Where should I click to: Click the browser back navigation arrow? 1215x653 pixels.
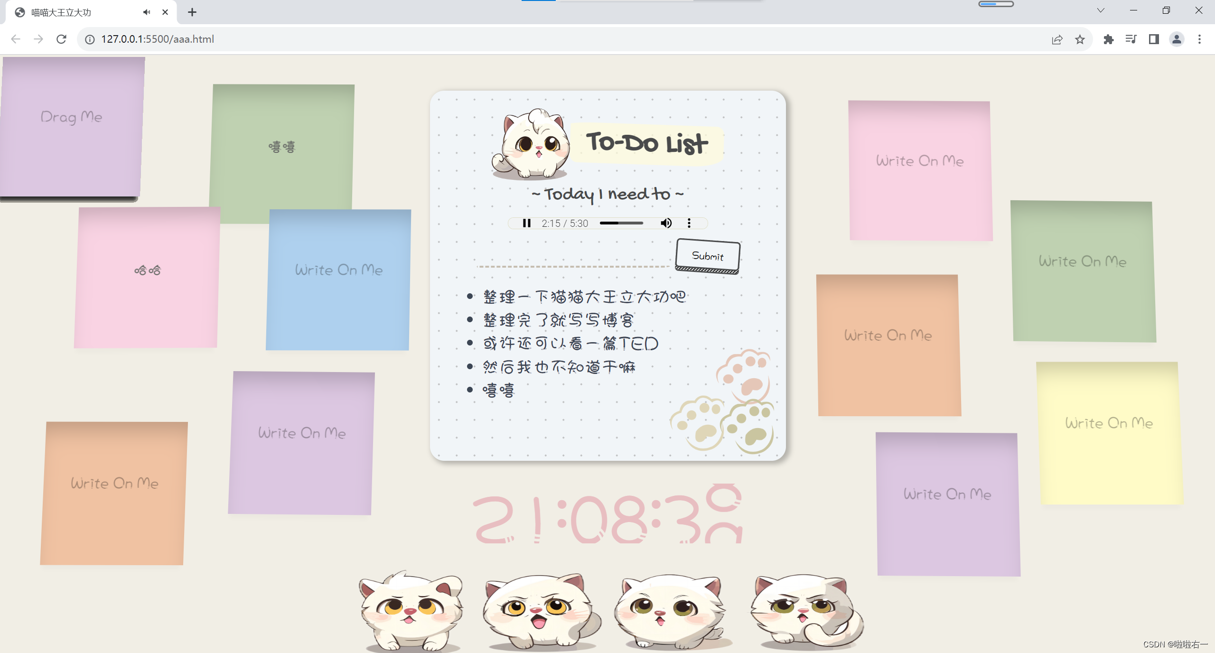pyautogui.click(x=15, y=38)
